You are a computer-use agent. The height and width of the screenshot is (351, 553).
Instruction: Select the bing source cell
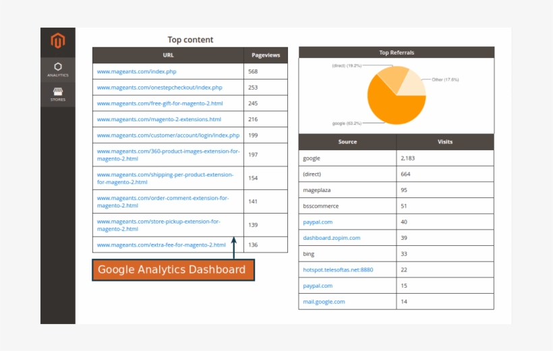pos(347,254)
